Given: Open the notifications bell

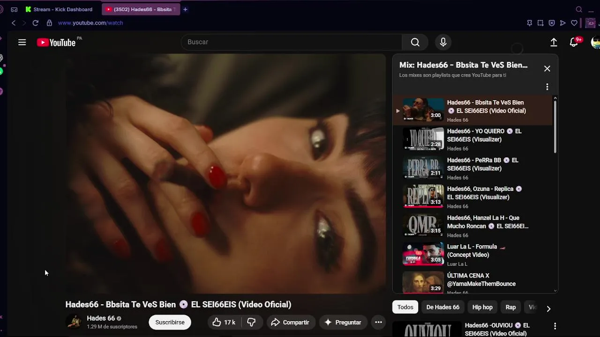Looking at the screenshot, I should 574,42.
